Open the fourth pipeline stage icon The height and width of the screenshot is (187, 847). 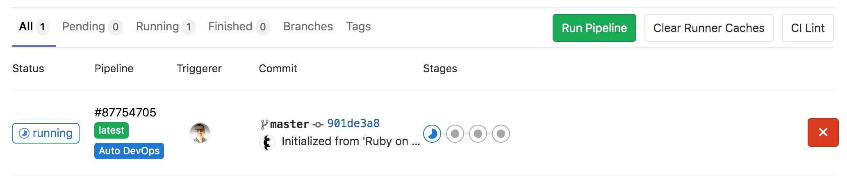501,134
